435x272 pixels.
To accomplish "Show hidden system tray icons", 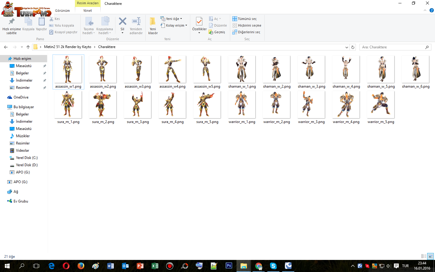I will 353,266.
